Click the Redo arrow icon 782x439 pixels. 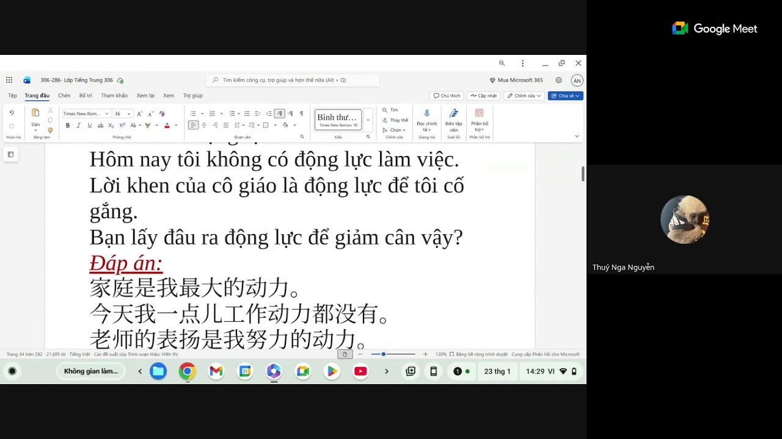(x=12, y=126)
